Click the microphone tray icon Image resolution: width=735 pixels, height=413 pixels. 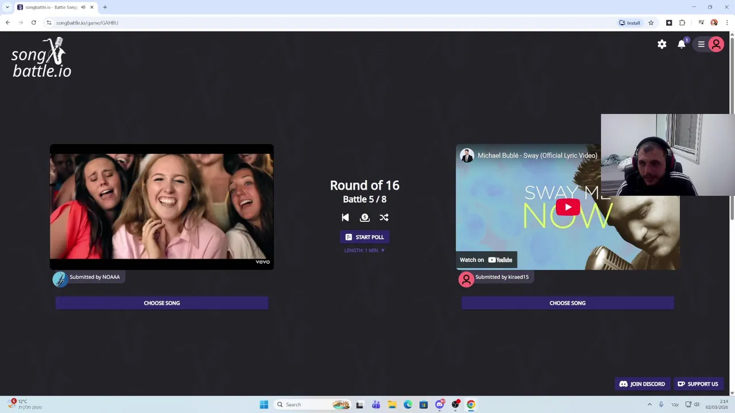point(661,404)
